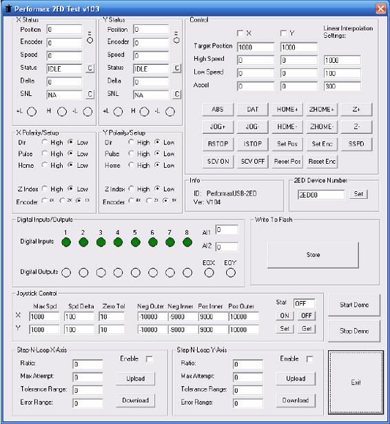Click Upload for Step-N-Loop X-Axis
390x424 pixels.
coord(136,378)
